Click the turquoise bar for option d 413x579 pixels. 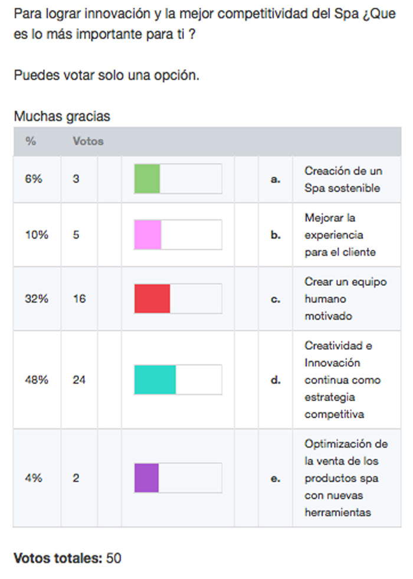coord(155,379)
